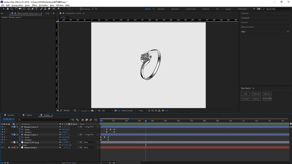Select the Pen tool
The width and height of the screenshot is (292, 164).
click(33, 9)
